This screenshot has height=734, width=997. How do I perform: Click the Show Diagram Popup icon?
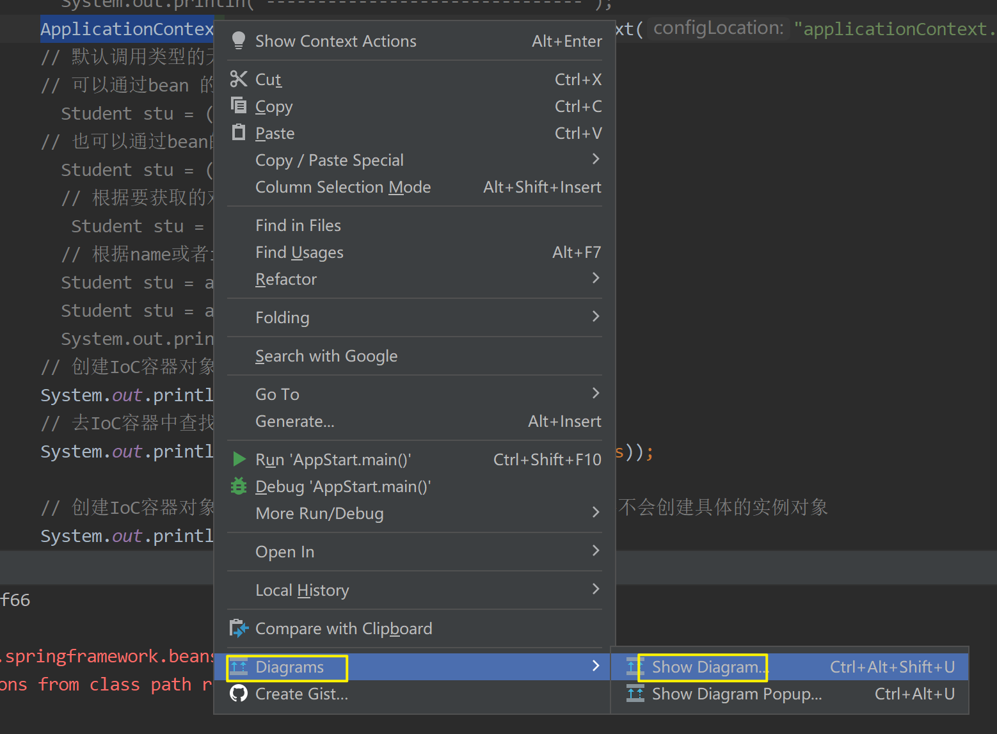point(635,694)
